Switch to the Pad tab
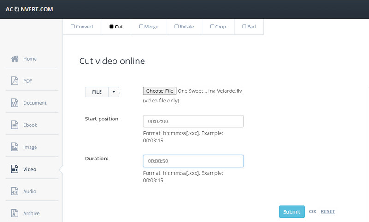This screenshot has height=222, width=369. 249,27
